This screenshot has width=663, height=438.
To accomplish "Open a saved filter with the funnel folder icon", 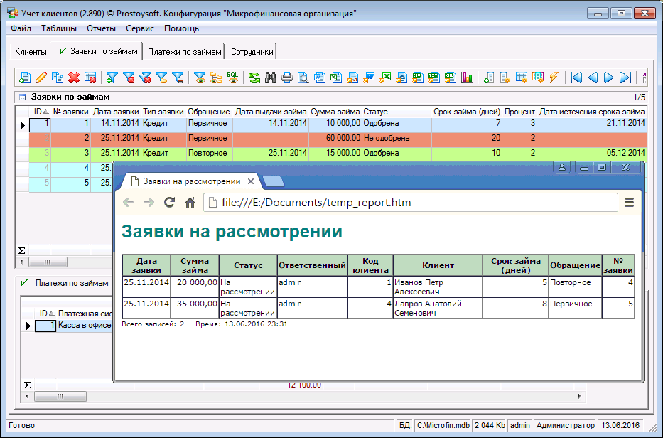I will [x=161, y=78].
